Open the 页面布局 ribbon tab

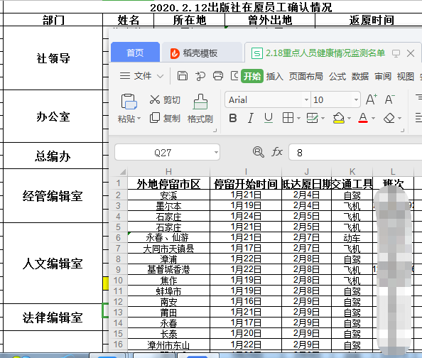(x=306, y=77)
